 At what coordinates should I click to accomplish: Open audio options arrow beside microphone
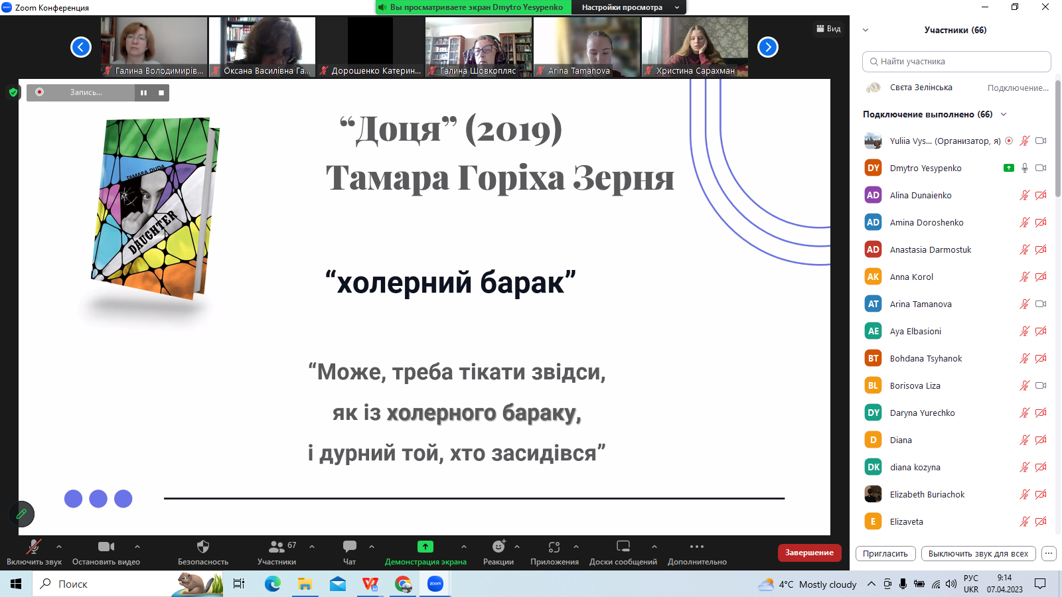pyautogui.click(x=59, y=547)
